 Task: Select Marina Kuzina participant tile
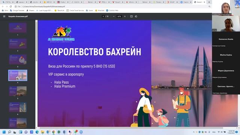coord(226,55)
